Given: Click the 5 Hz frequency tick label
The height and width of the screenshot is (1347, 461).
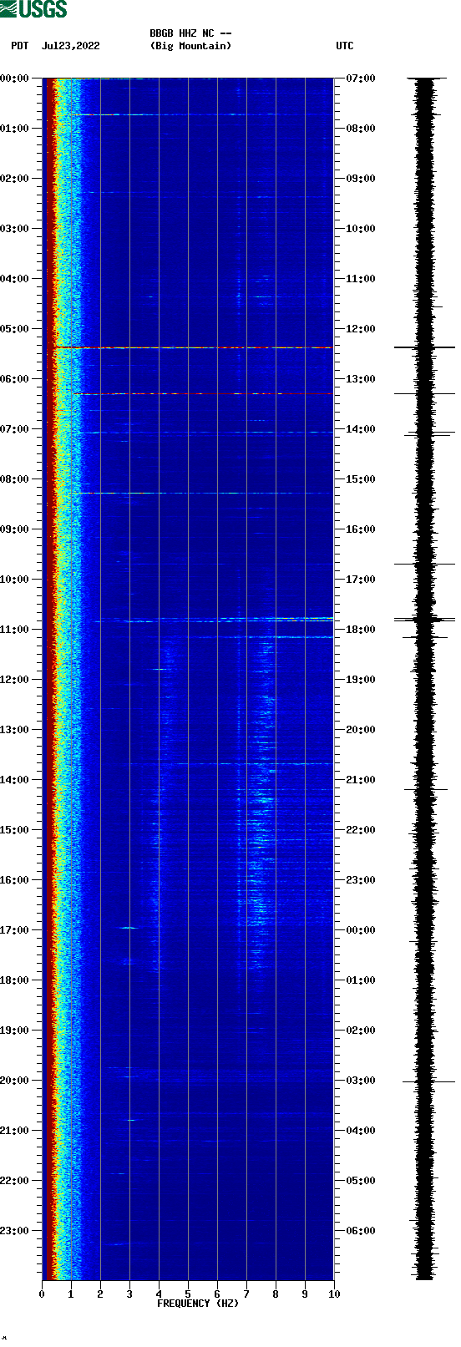Looking at the screenshot, I should (x=188, y=1294).
